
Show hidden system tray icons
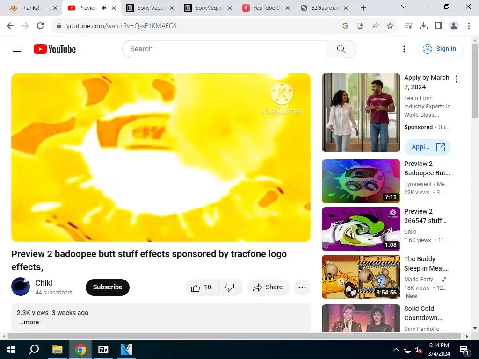396,350
